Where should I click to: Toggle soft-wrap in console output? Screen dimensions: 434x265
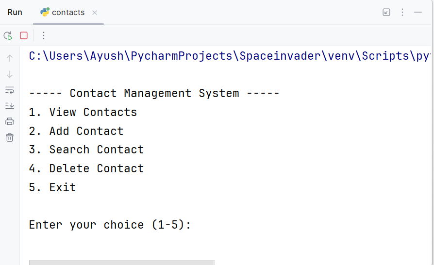pos(10,90)
